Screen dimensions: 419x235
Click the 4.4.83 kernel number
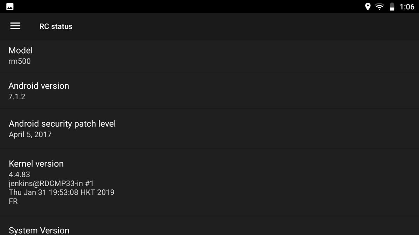pos(19,174)
